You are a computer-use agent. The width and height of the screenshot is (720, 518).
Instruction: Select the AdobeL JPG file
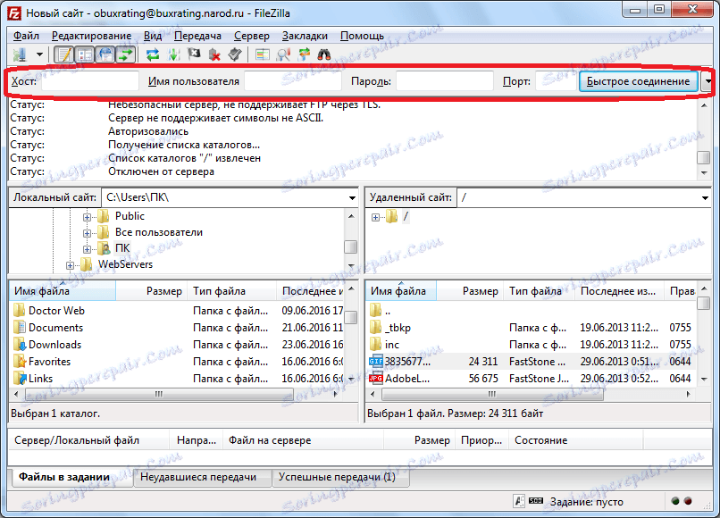pos(407,379)
